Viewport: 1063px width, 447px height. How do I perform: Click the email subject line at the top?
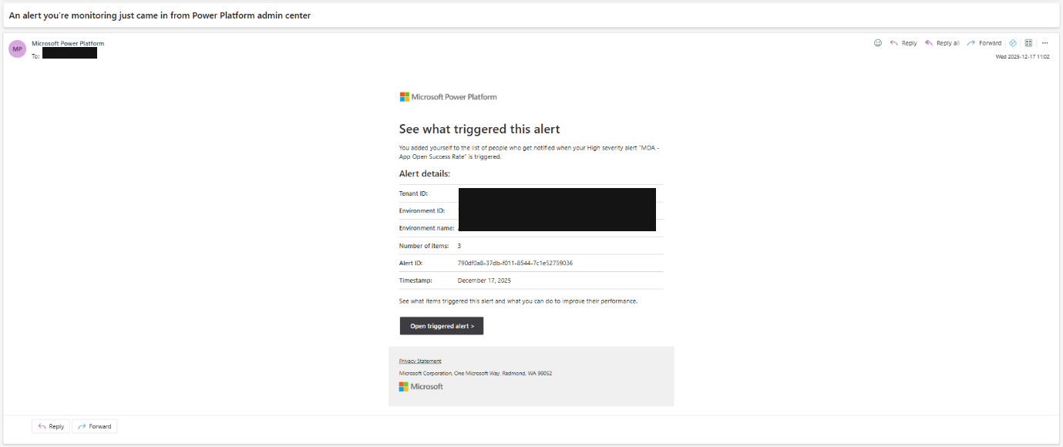tap(160, 15)
